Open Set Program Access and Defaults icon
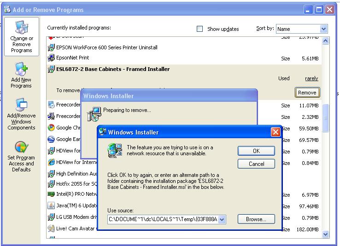Image resolution: width=340 pixels, height=246 pixels. point(21,147)
